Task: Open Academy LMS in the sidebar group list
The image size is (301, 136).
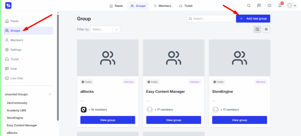Action: pos(16,110)
